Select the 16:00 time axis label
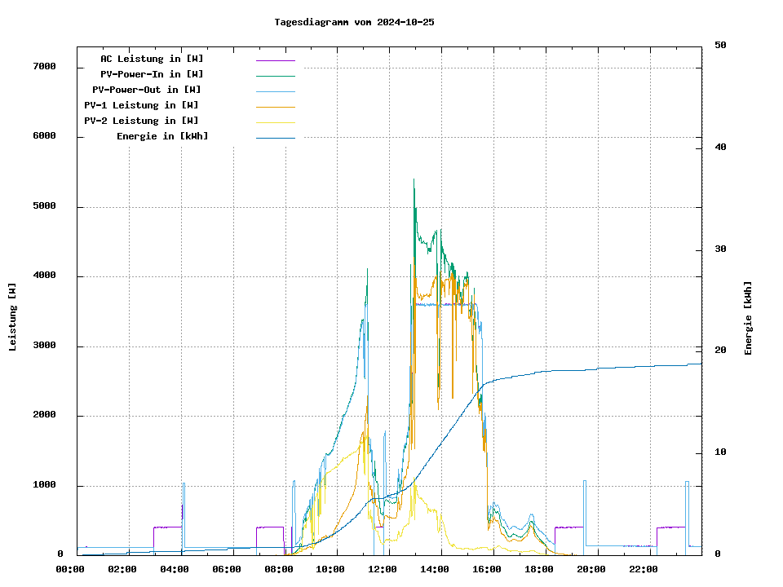 click(x=487, y=569)
